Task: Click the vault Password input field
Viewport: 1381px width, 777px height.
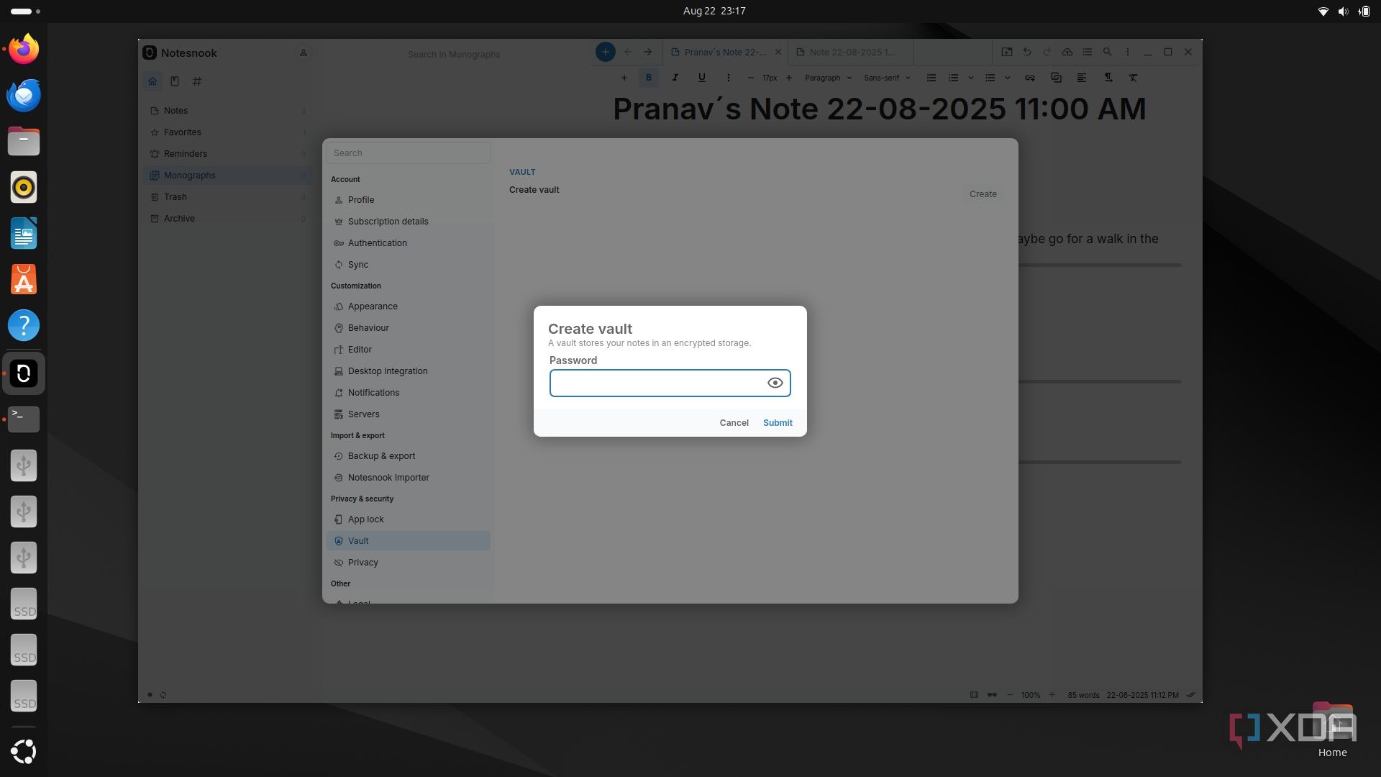Action: pos(670,383)
